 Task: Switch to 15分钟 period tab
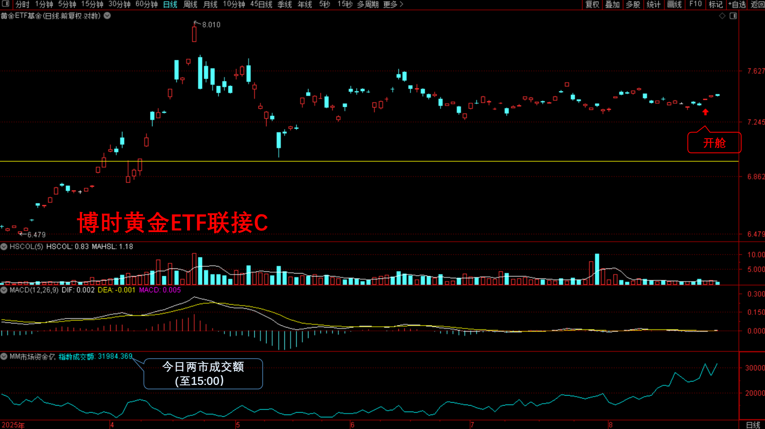tap(92, 4)
